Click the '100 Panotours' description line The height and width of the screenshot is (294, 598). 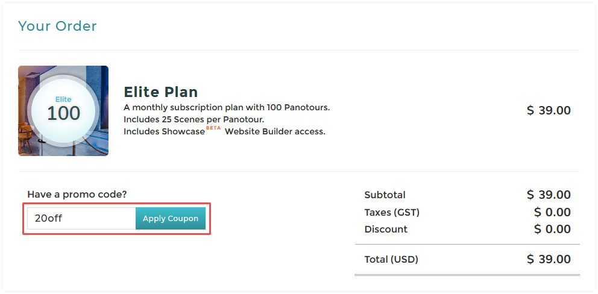[x=227, y=107]
